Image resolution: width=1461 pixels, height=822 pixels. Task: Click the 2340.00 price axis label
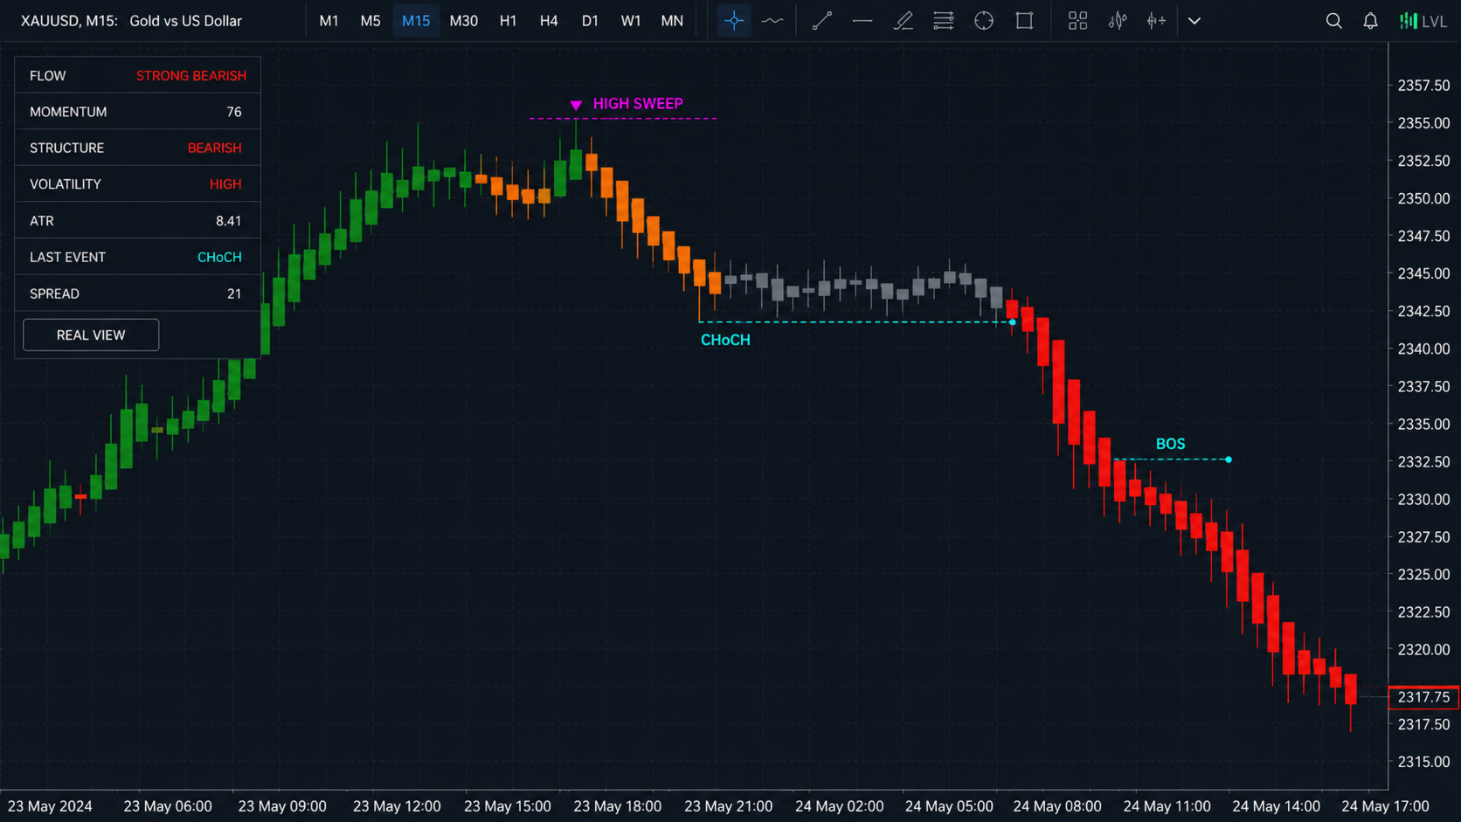click(1424, 349)
